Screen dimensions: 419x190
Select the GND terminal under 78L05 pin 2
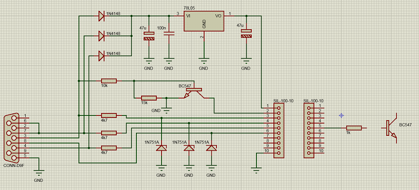(x=204, y=61)
